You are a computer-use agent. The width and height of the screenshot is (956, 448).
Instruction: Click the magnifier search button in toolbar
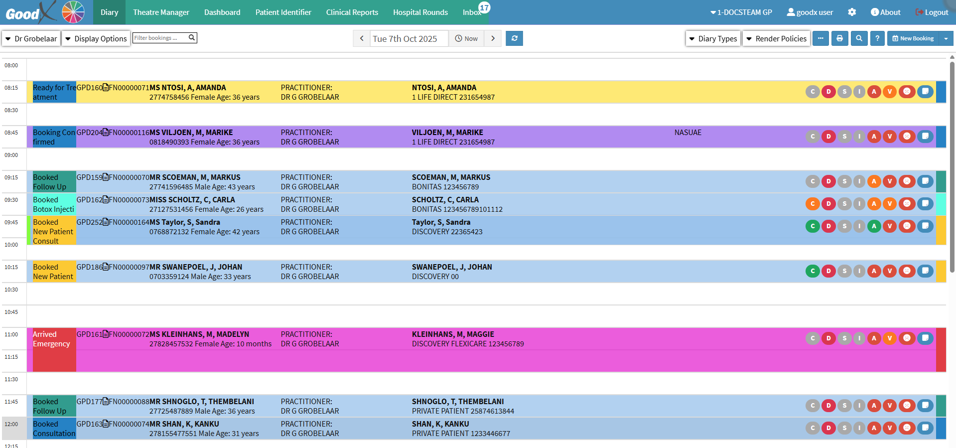pyautogui.click(x=859, y=38)
